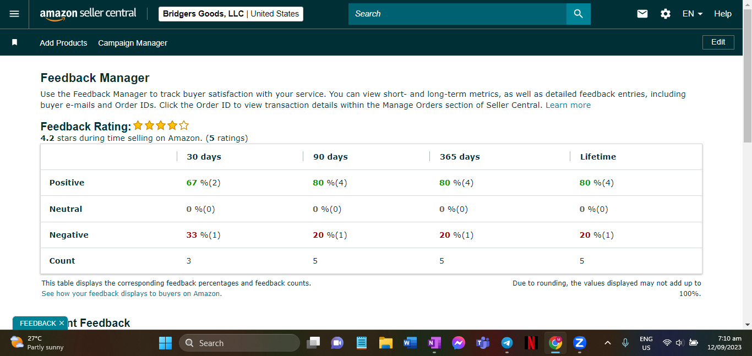
Task: Open Campaign Manager shortcut
Action: click(133, 43)
